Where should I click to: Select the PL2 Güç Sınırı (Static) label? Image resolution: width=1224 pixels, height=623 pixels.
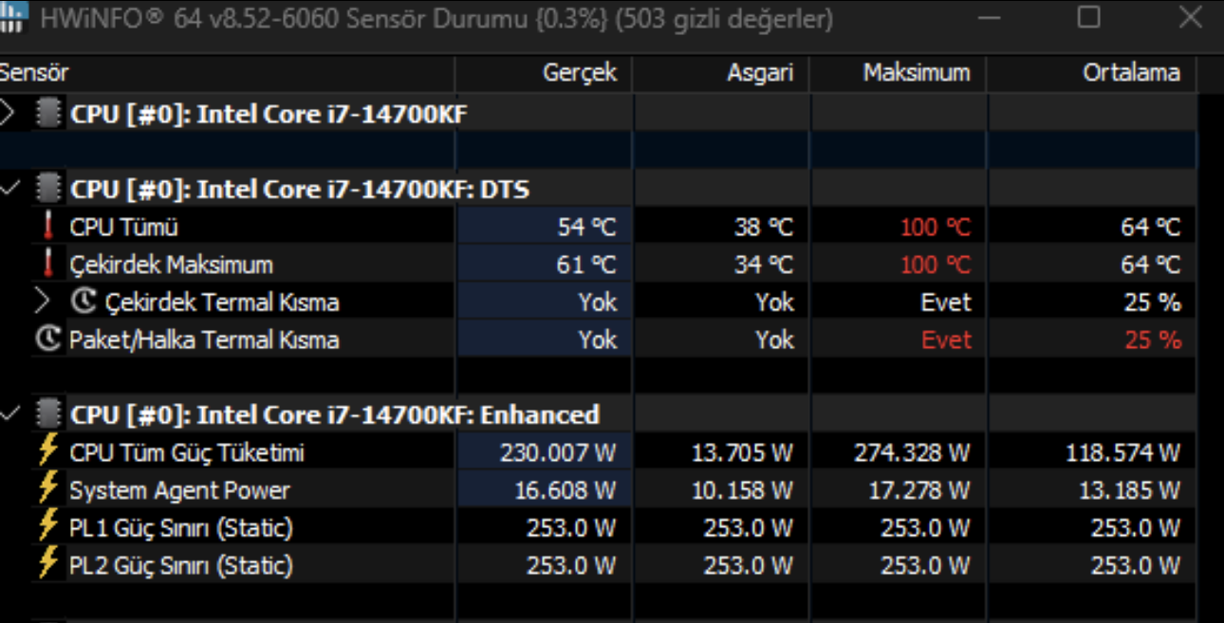pos(181,565)
